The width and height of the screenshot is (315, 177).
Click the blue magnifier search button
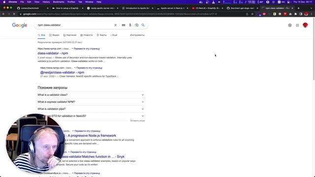143,25
